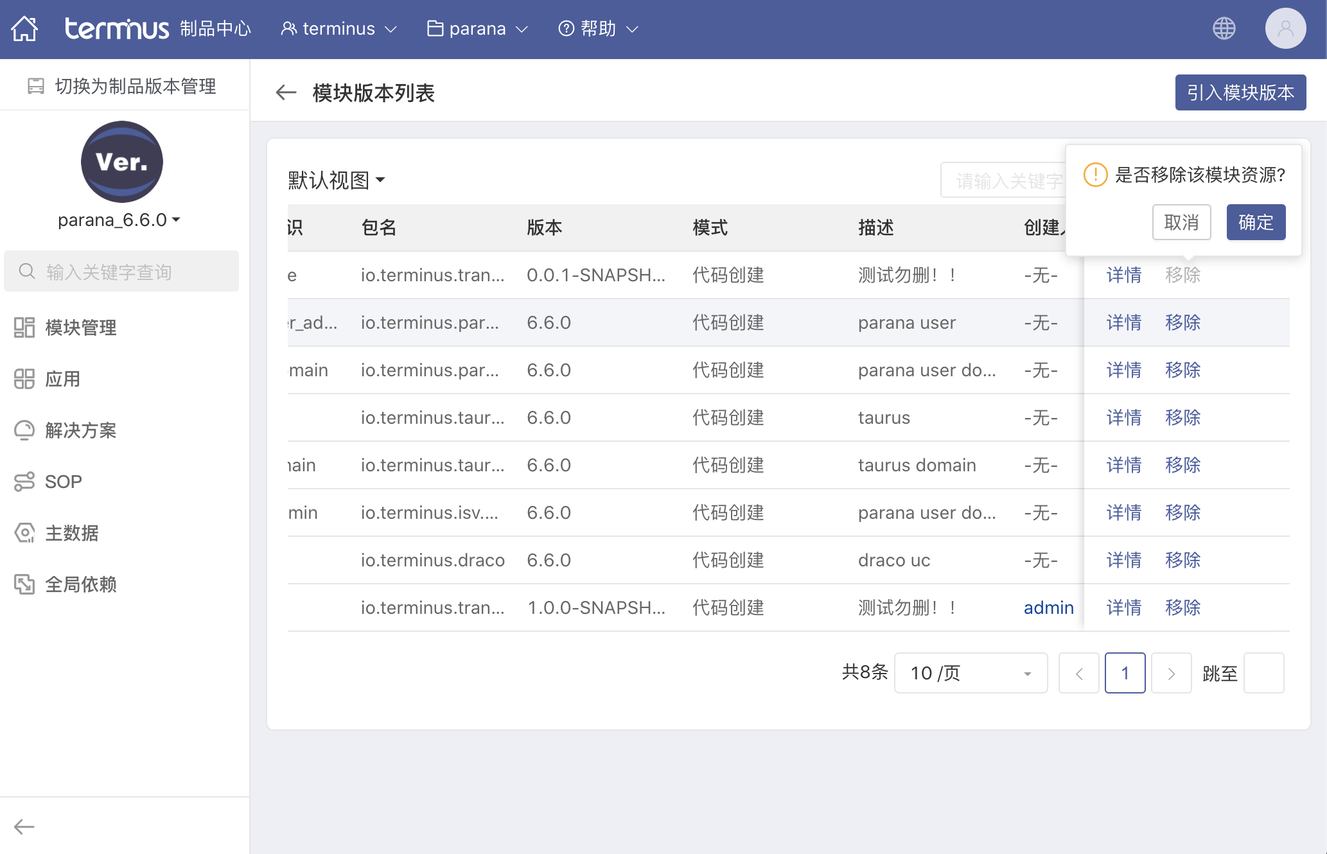The width and height of the screenshot is (1327, 854).
Task: Click the Ver. product logo
Action: pyautogui.click(x=122, y=162)
